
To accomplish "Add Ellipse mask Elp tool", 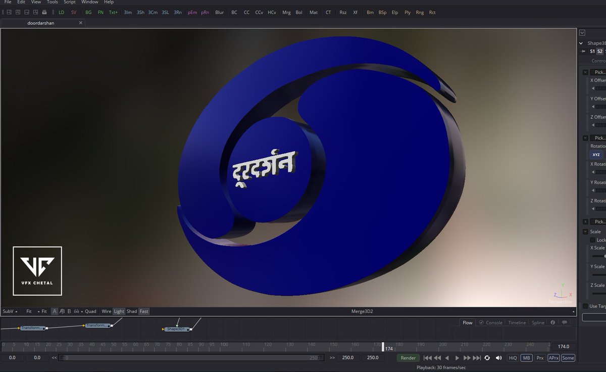I will pos(395,12).
